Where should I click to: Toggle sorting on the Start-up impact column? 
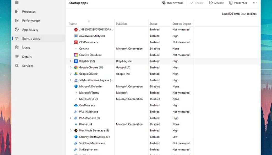(181, 24)
